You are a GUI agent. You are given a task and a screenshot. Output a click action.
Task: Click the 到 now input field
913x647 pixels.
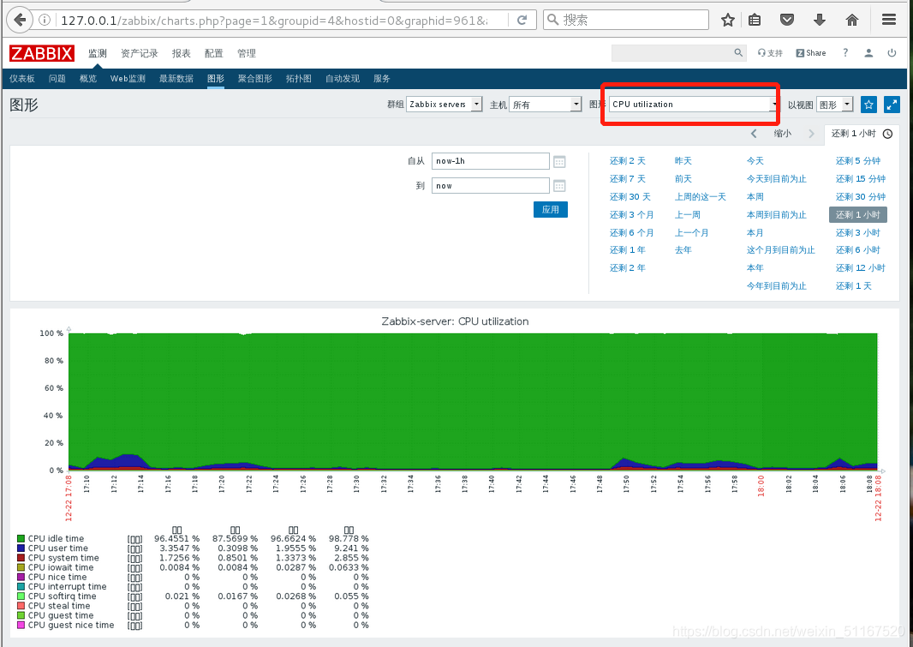click(x=490, y=186)
